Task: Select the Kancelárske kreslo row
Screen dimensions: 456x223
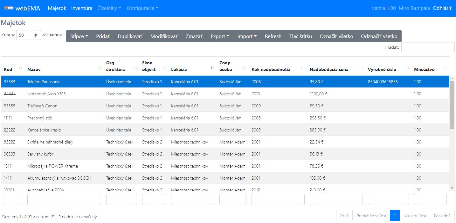Action: (x=225, y=130)
